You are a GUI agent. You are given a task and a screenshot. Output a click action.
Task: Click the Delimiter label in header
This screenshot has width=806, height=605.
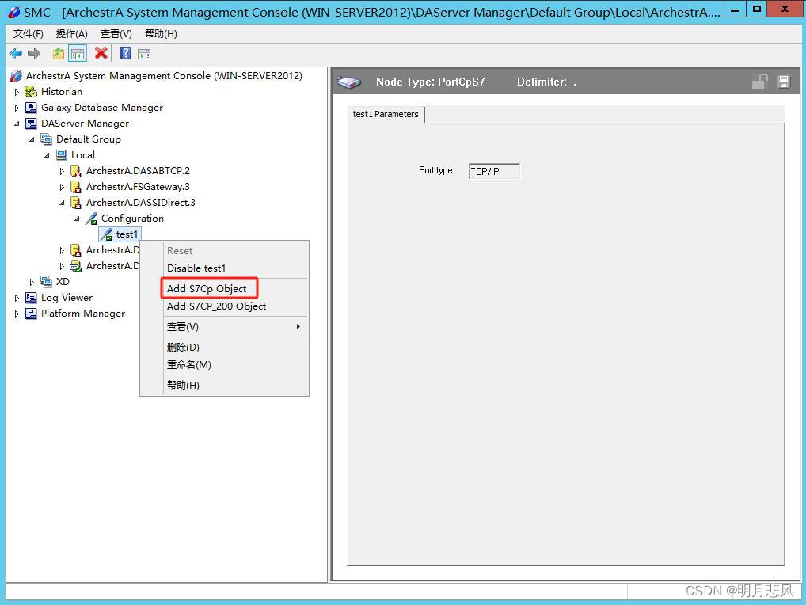click(x=542, y=82)
